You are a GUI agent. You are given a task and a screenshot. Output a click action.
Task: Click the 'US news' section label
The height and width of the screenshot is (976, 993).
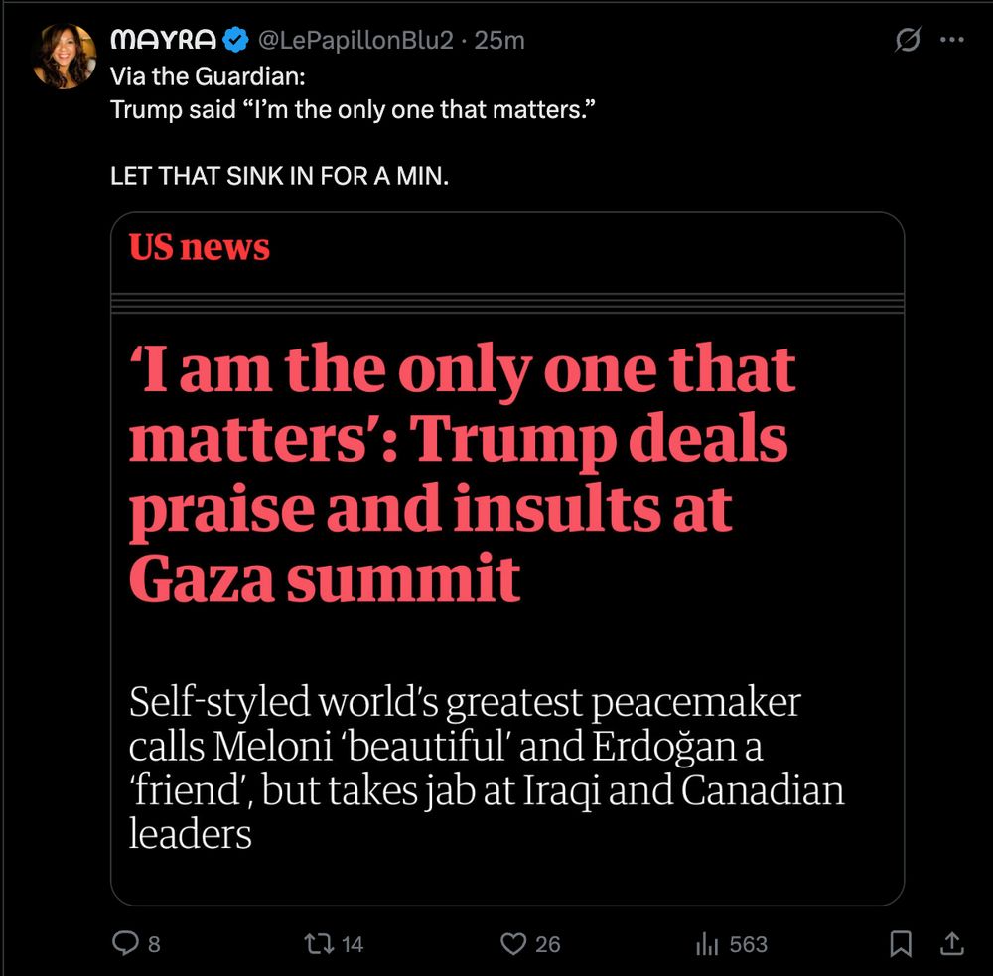(x=200, y=247)
